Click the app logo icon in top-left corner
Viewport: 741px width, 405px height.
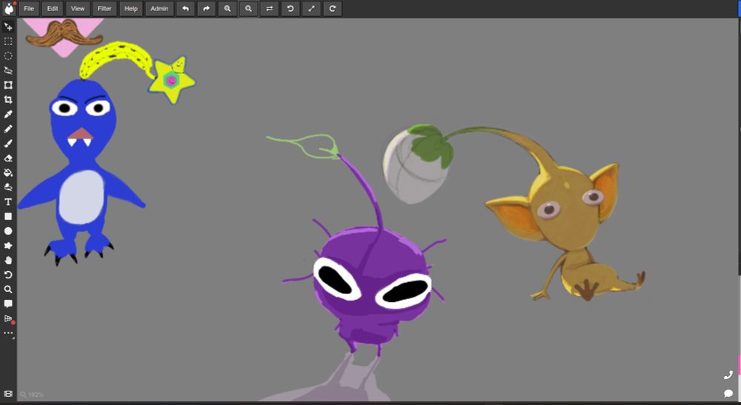(8, 8)
